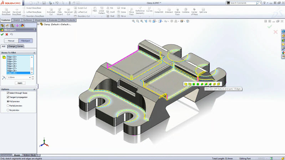
Task: Select Partial preview radio button
Action: point(8,106)
